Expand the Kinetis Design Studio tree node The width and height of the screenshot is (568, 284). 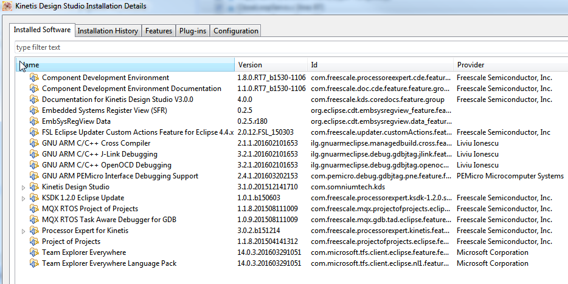[23, 188]
